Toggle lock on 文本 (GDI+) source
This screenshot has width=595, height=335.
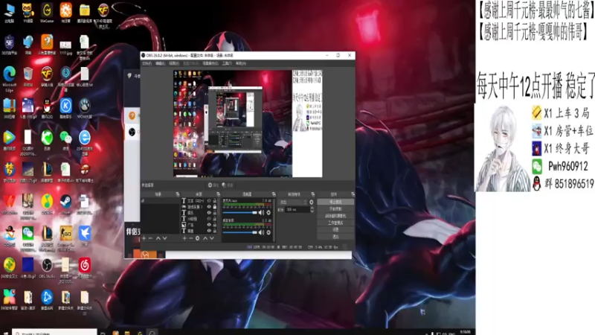click(x=214, y=200)
